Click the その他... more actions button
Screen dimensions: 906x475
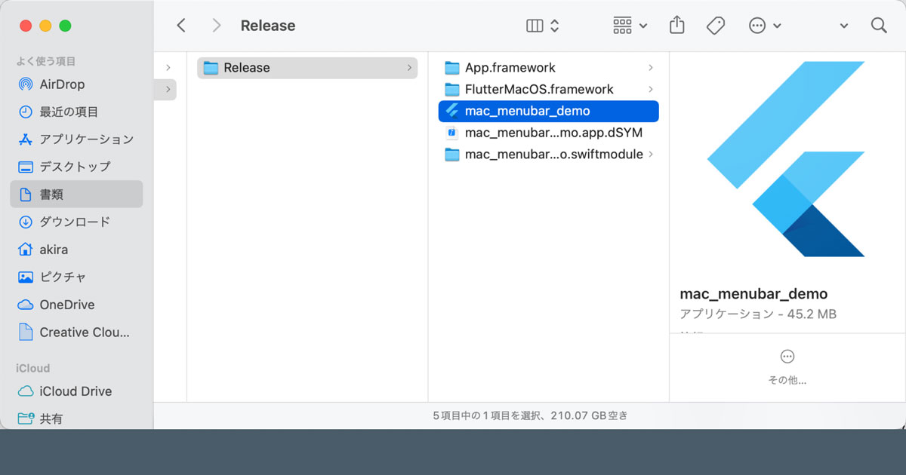787,367
